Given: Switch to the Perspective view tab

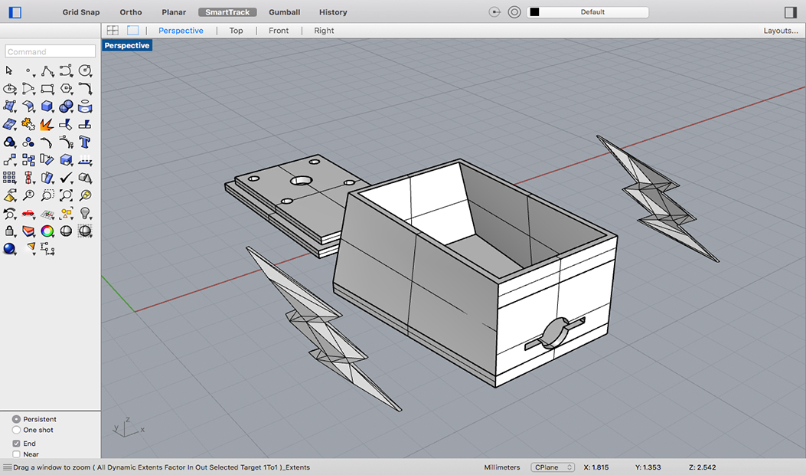Looking at the screenshot, I should (x=181, y=31).
